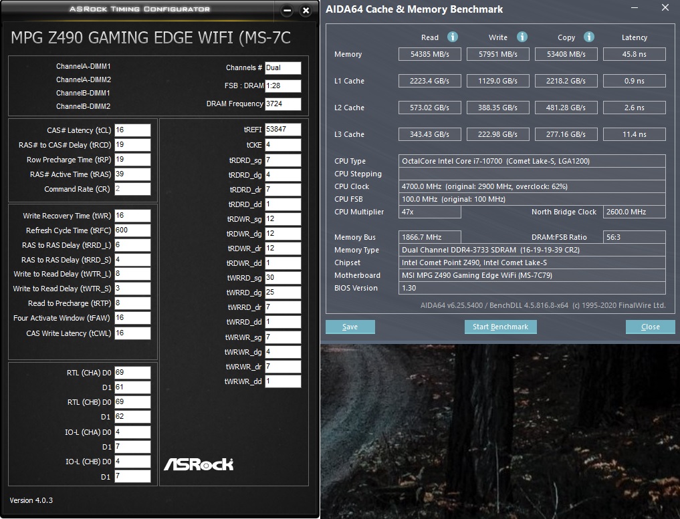This screenshot has width=680, height=519.
Task: Click the L3 Cache latency 11.4 ns
Action: (634, 134)
